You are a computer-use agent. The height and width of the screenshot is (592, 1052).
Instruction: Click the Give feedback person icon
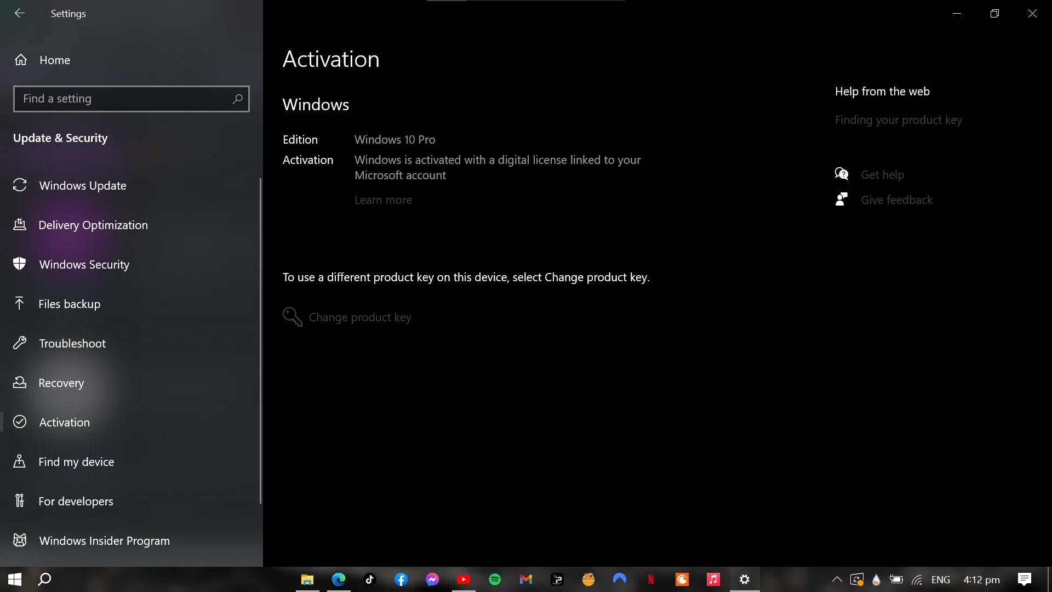[842, 200]
